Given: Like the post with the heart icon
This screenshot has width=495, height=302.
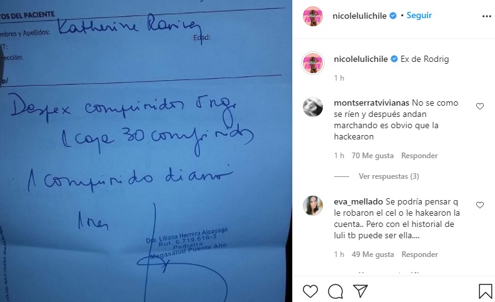Looking at the screenshot, I should coord(310,291).
